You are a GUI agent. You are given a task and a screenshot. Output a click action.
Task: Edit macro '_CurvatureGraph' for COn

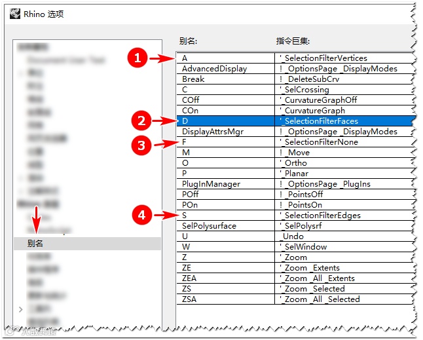click(344, 111)
